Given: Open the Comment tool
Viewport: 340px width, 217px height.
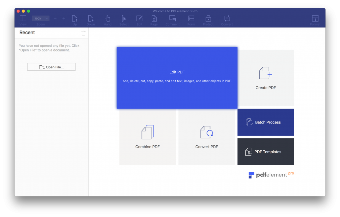Looking at the screenshot, I should coord(172,19).
